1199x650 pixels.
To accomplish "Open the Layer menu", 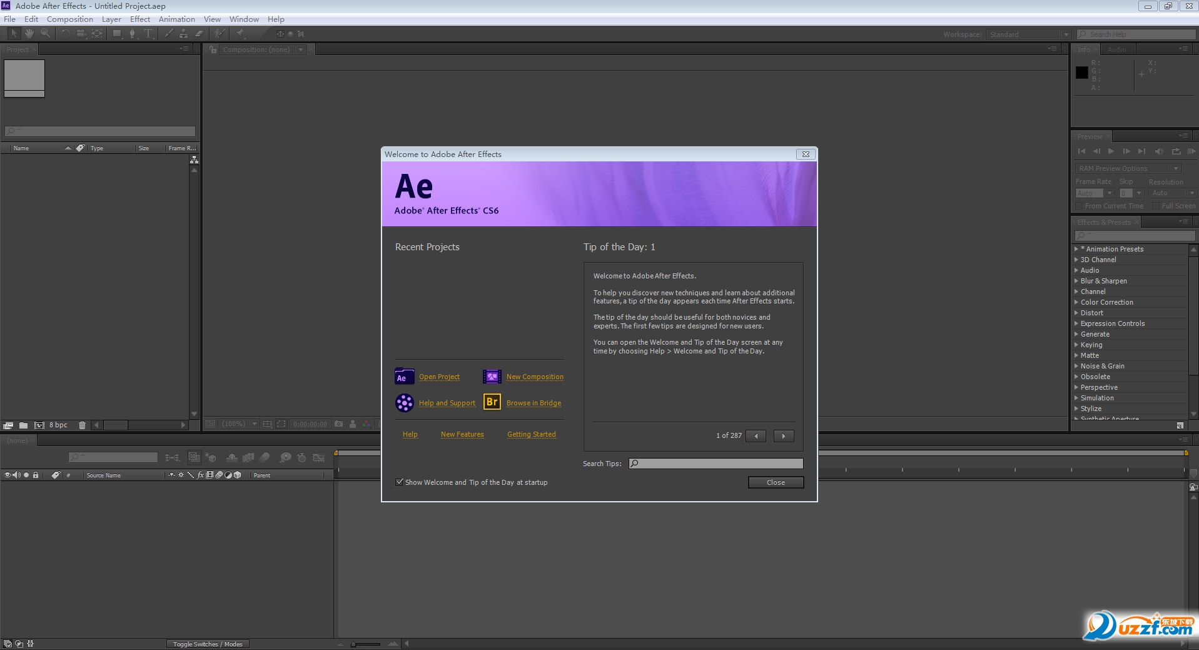I will click(111, 19).
